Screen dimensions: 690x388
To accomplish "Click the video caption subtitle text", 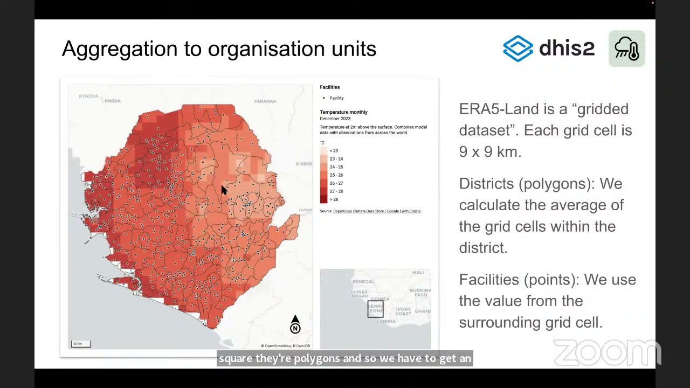I will pos(345,358).
